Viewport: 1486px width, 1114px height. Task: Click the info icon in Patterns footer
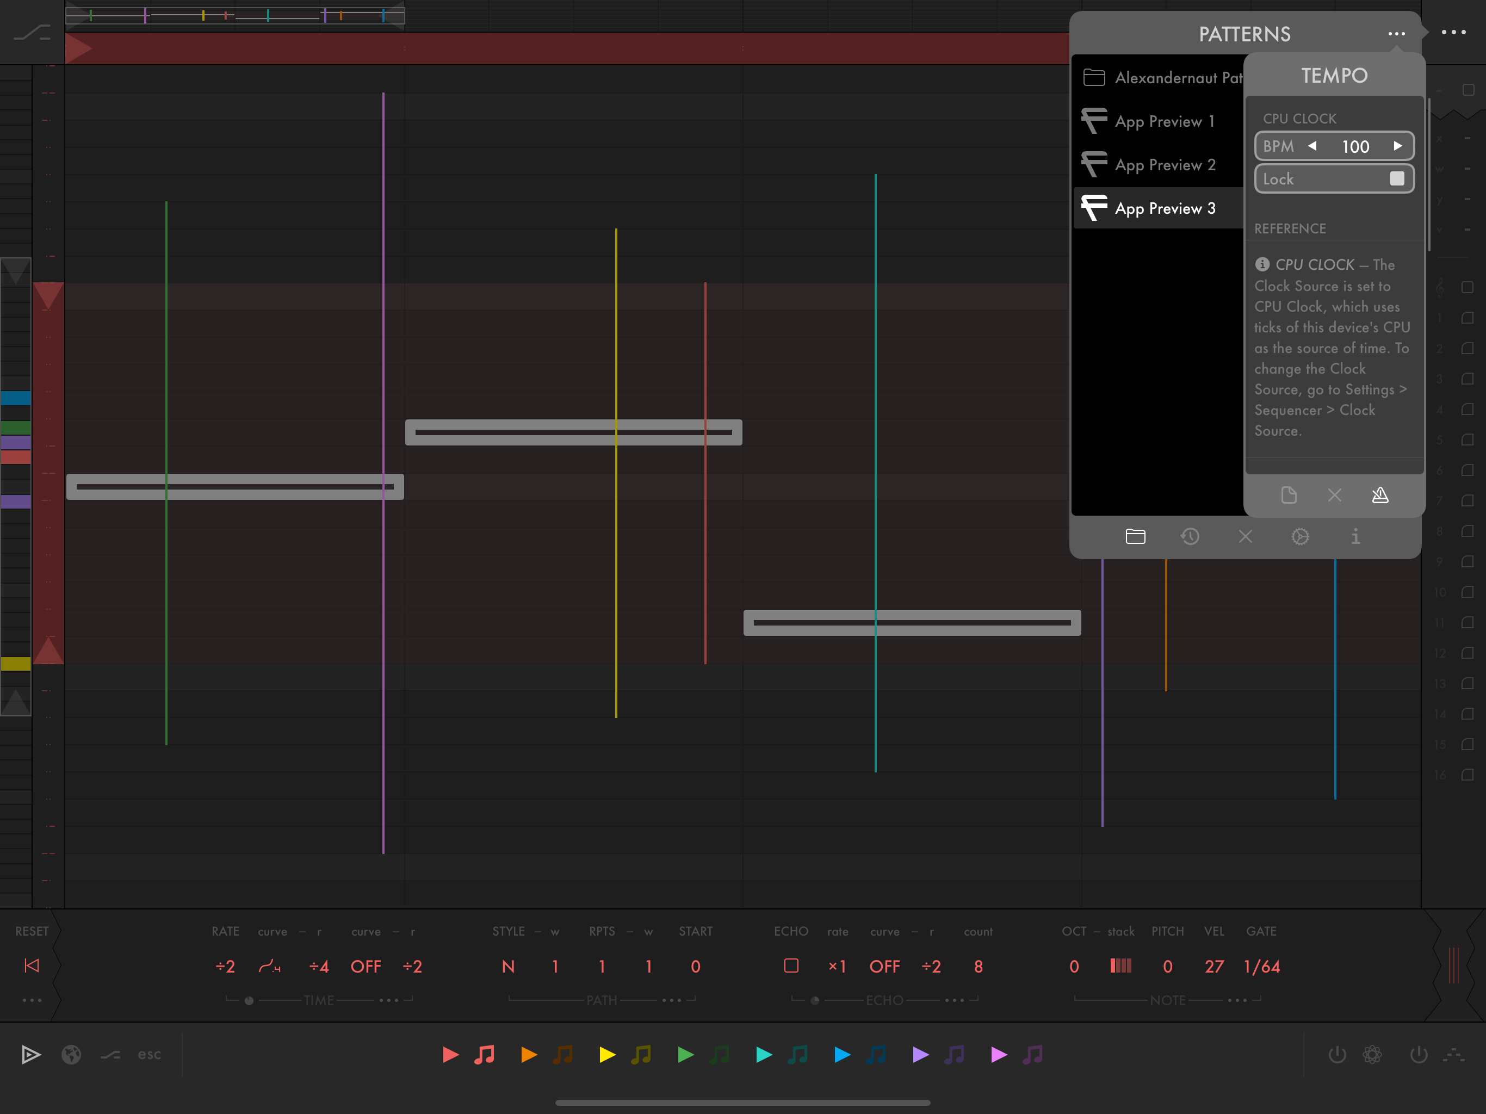pos(1355,536)
